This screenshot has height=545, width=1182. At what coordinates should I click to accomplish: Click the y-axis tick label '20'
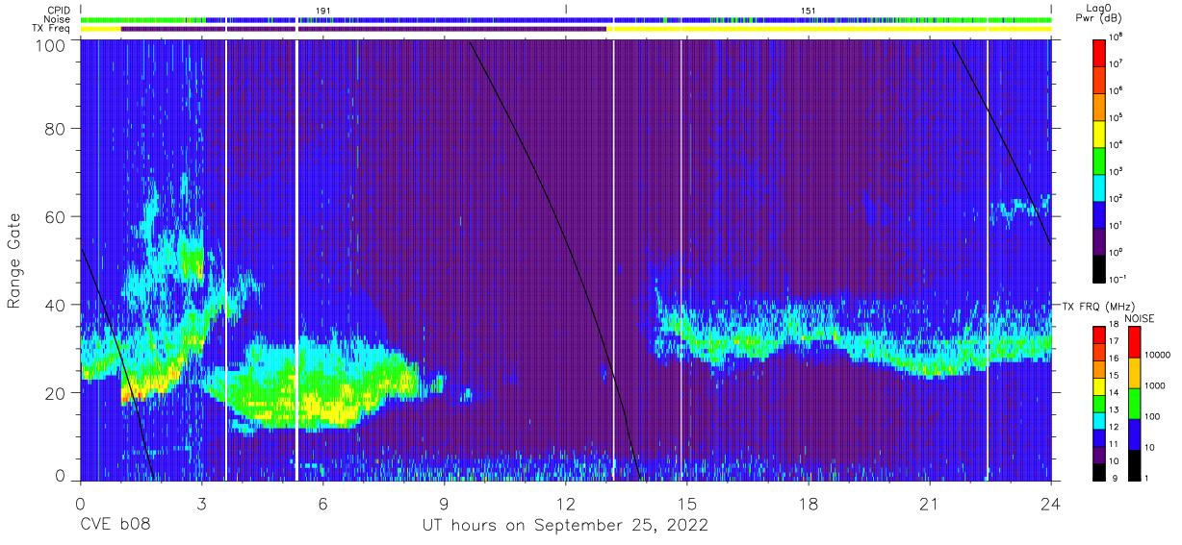pos(55,392)
